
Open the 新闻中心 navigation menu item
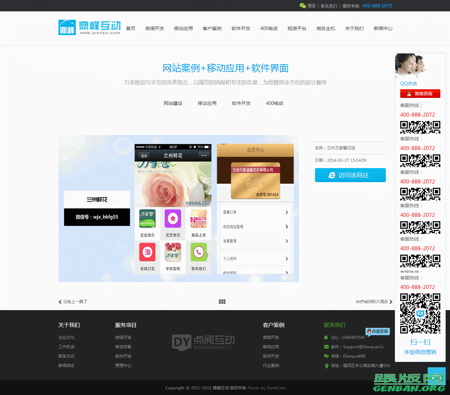pyautogui.click(x=383, y=28)
